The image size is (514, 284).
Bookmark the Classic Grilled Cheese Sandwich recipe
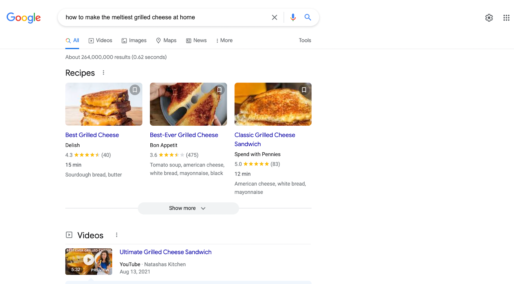coord(304,90)
